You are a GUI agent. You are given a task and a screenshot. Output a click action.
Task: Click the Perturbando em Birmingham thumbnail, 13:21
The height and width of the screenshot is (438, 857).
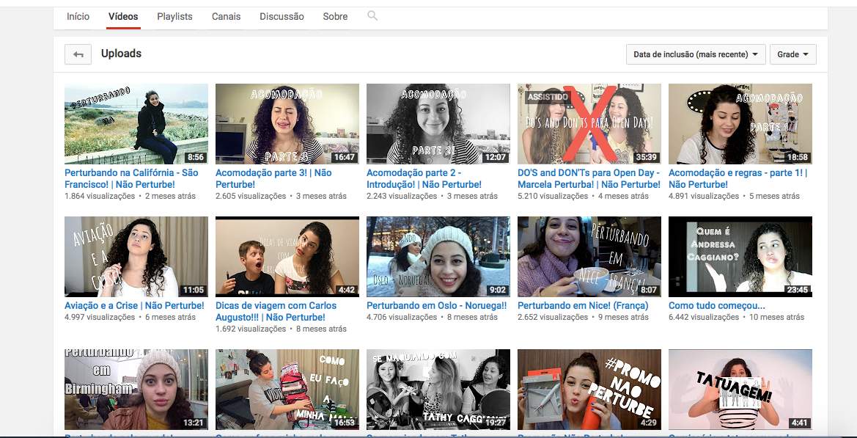136,390
